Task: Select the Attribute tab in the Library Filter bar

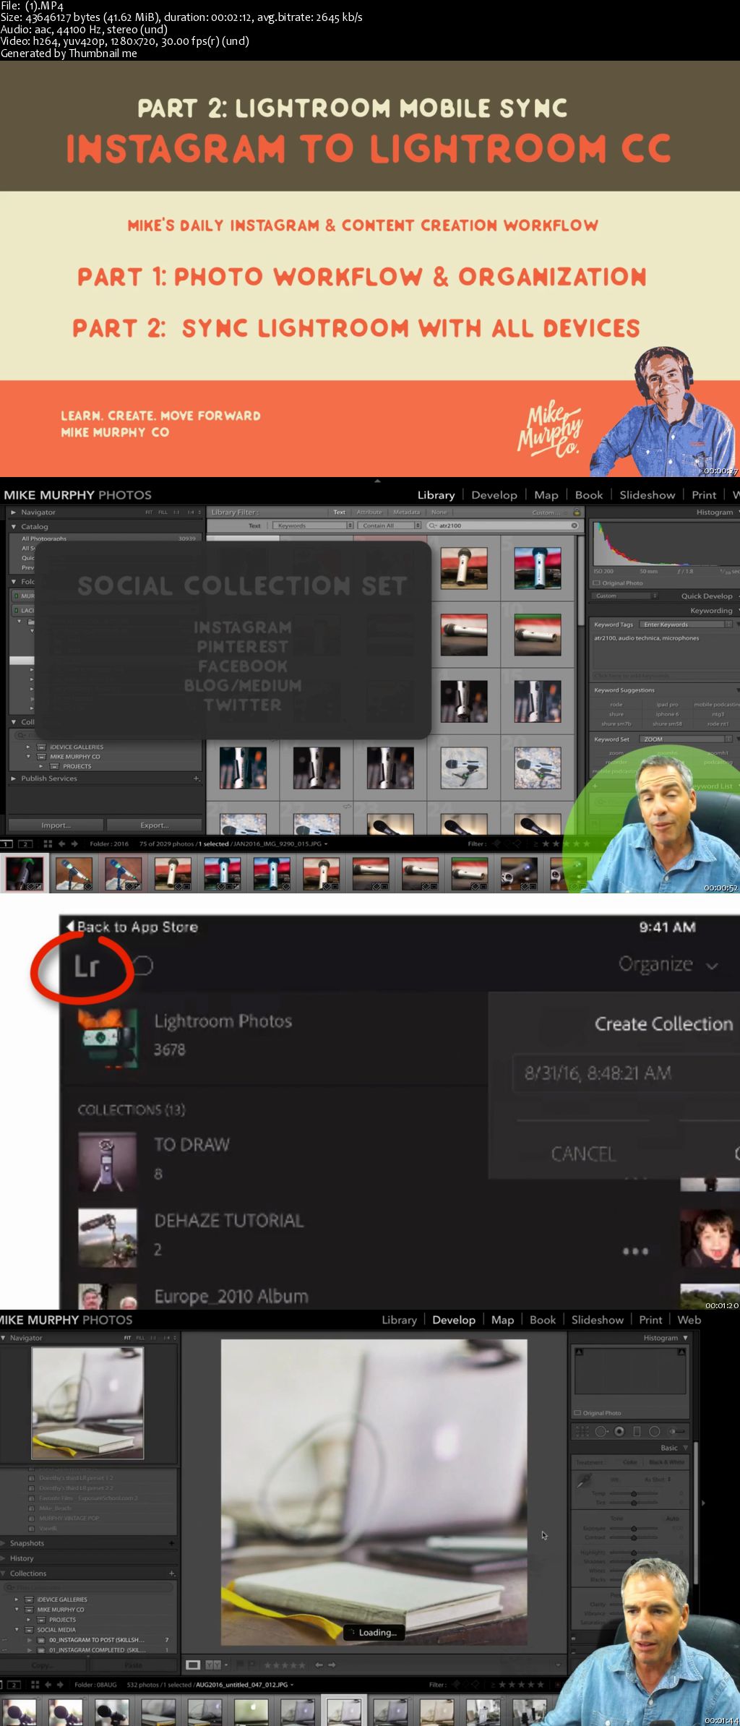Action: pyautogui.click(x=369, y=512)
